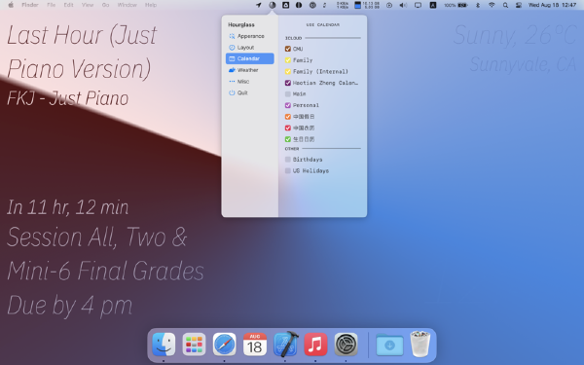Uncheck the CMU calendar checkbox

tap(288, 49)
